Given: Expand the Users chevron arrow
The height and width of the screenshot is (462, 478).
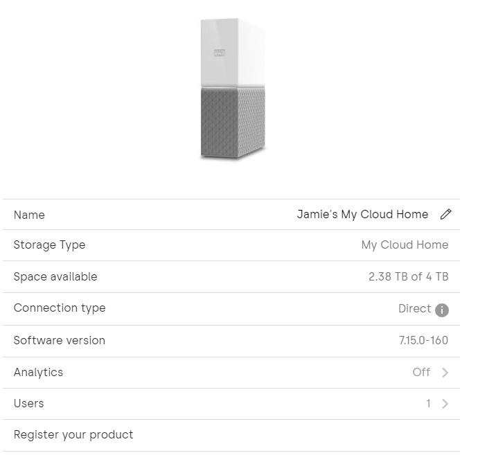Looking at the screenshot, I should tap(445, 404).
